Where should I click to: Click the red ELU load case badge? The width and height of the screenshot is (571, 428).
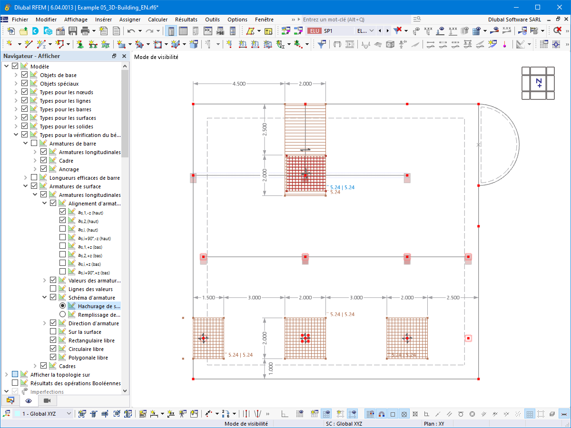click(314, 31)
